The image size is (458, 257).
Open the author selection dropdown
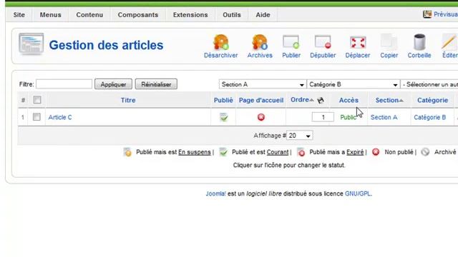tap(429, 84)
